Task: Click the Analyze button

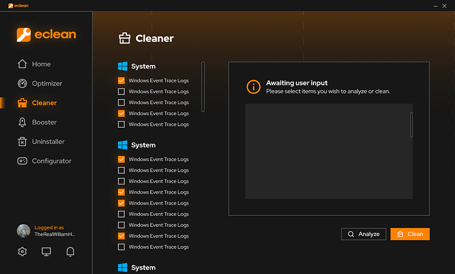Action: pyautogui.click(x=364, y=234)
